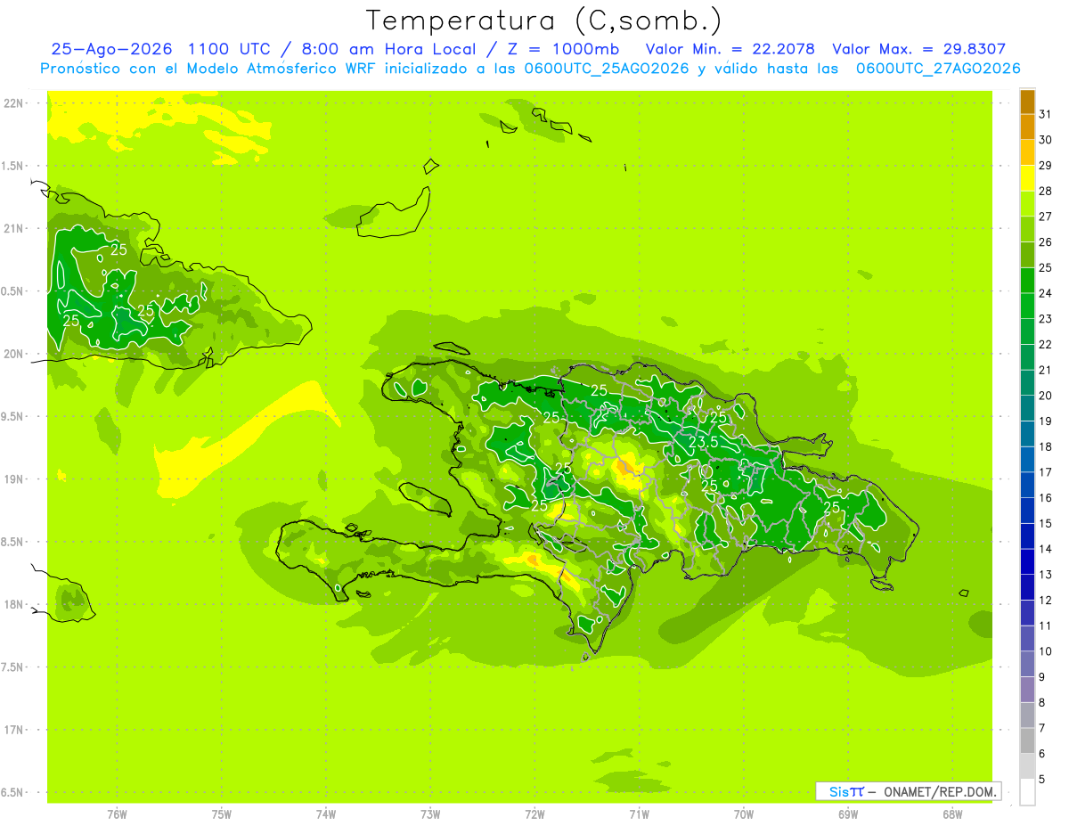Click the "1100 UTC" time label
The width and height of the screenshot is (1069, 826).
tap(228, 49)
